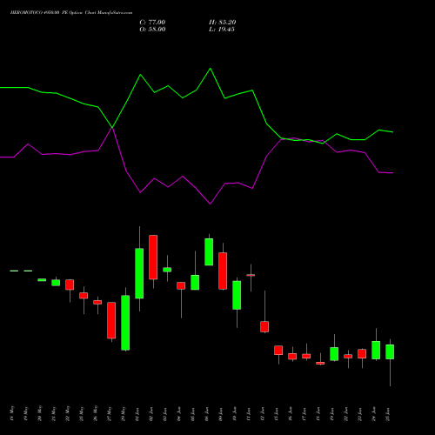Select the '21 May' date axis label

[54, 414]
